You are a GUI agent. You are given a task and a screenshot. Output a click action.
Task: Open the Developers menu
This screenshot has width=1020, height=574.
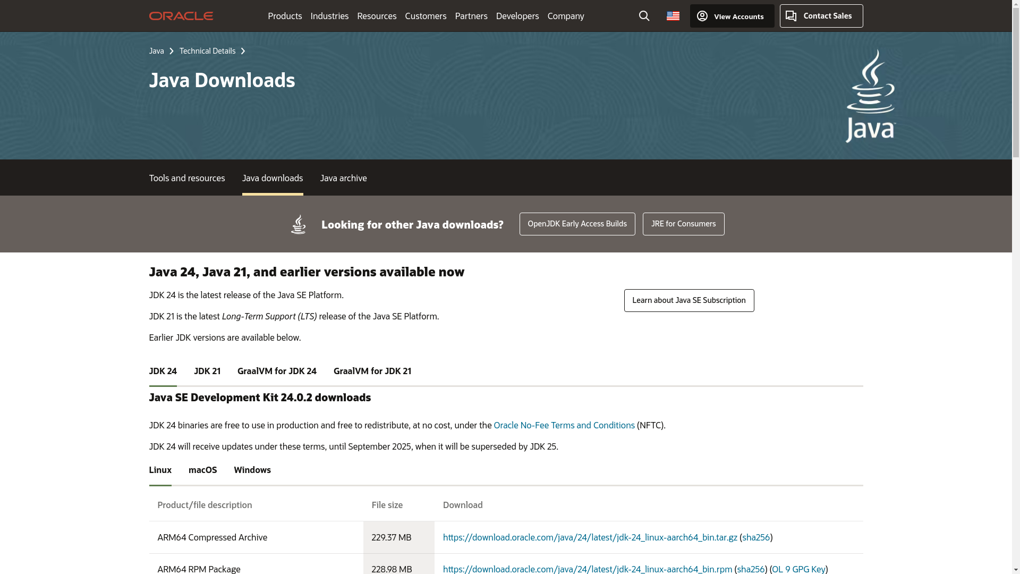coord(517,16)
